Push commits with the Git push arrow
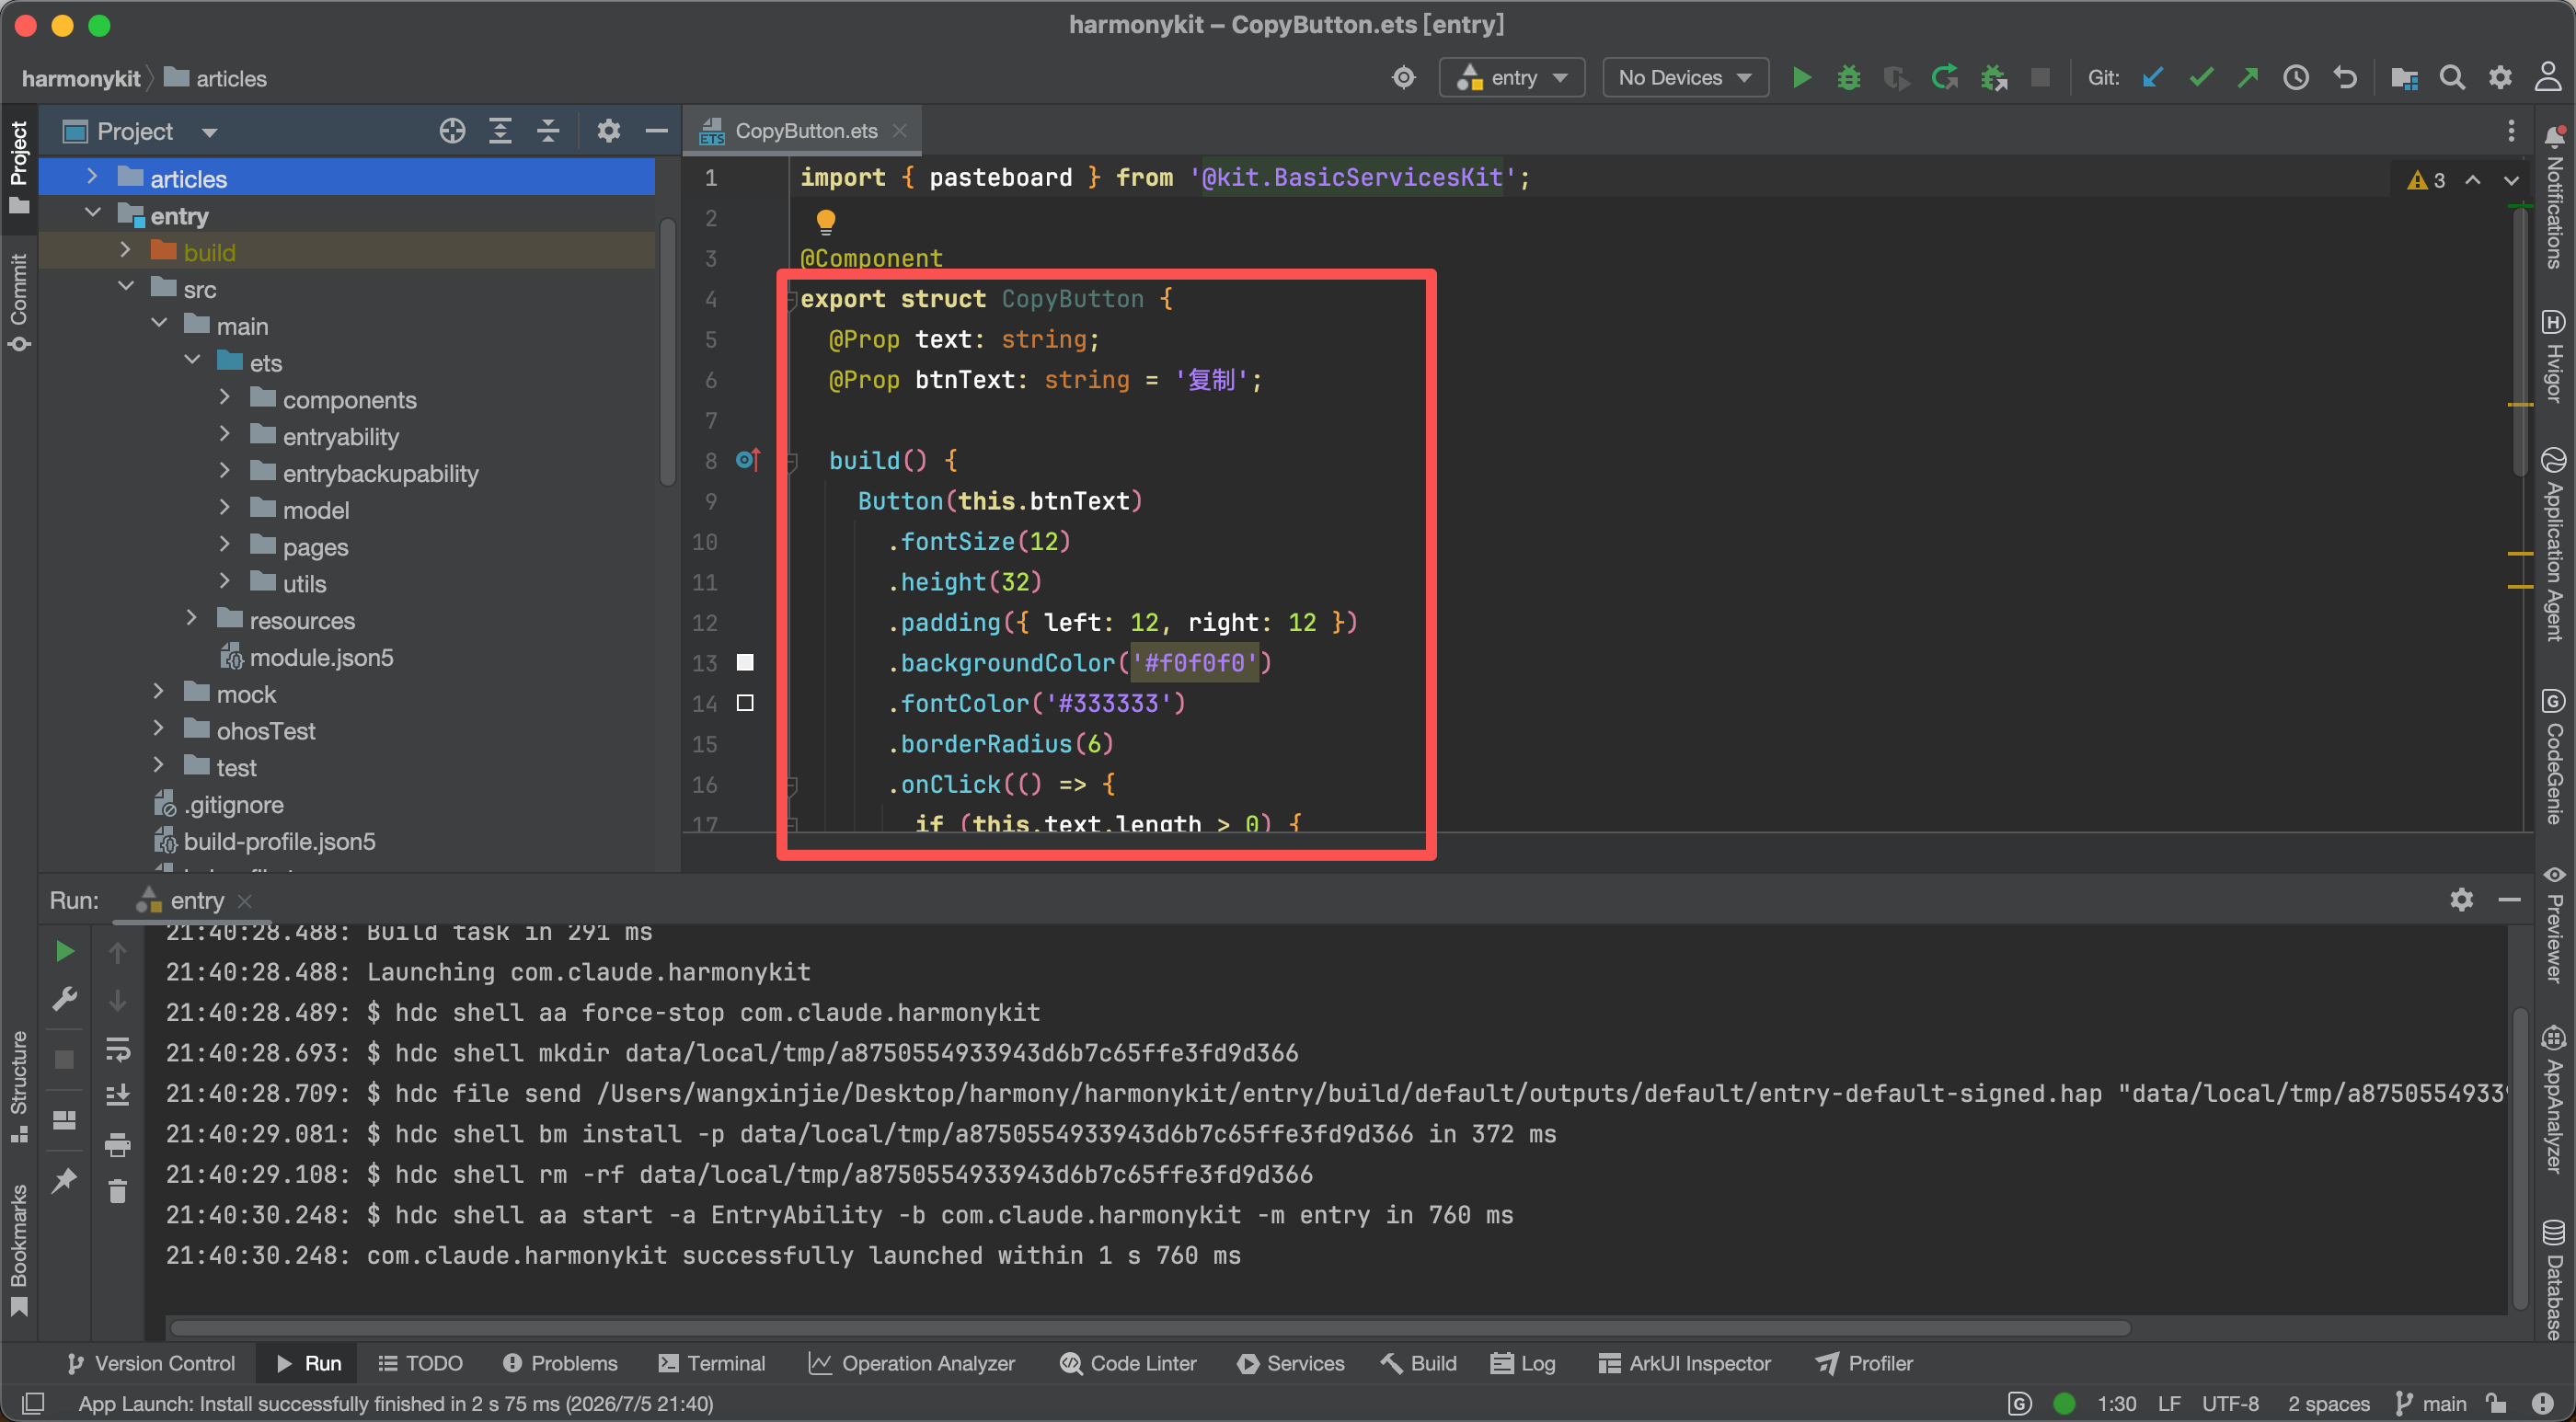2576x1422 pixels. click(x=2248, y=78)
